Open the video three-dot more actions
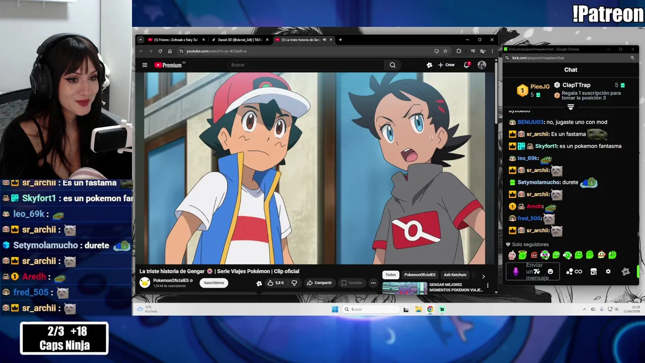645x363 pixels. point(373,283)
